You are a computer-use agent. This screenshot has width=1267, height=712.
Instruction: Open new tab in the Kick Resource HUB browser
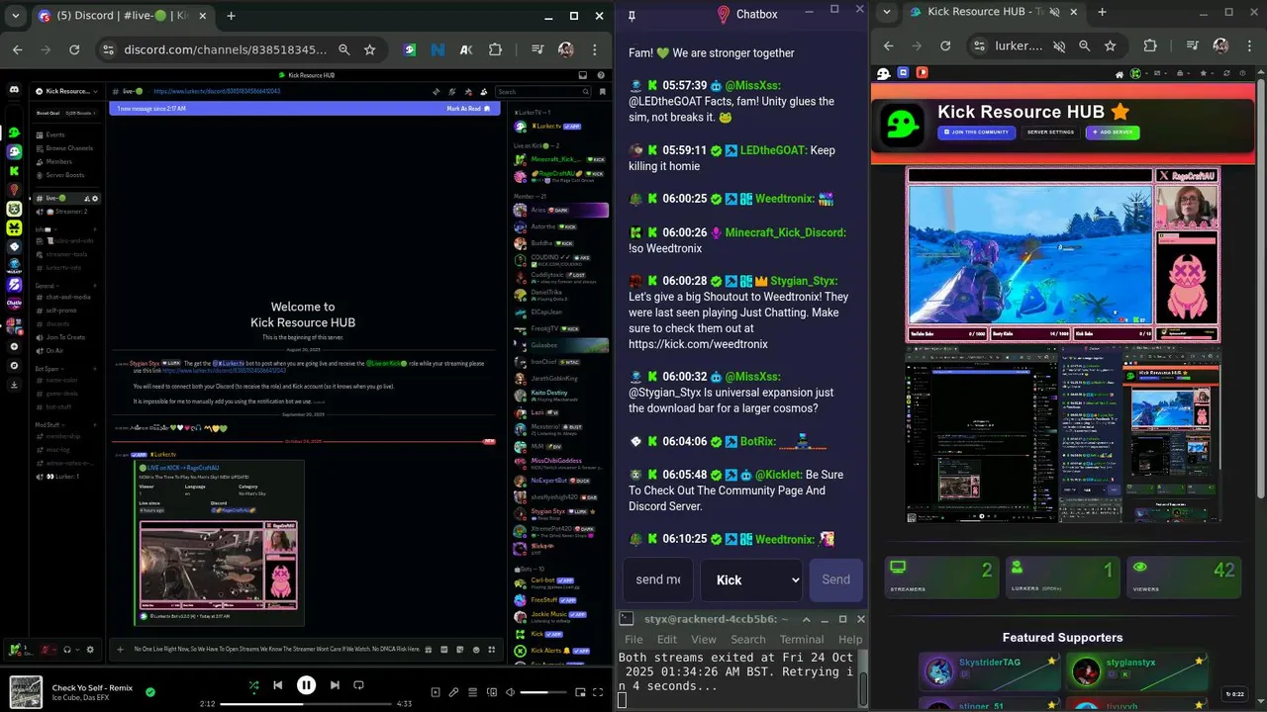[1102, 13]
